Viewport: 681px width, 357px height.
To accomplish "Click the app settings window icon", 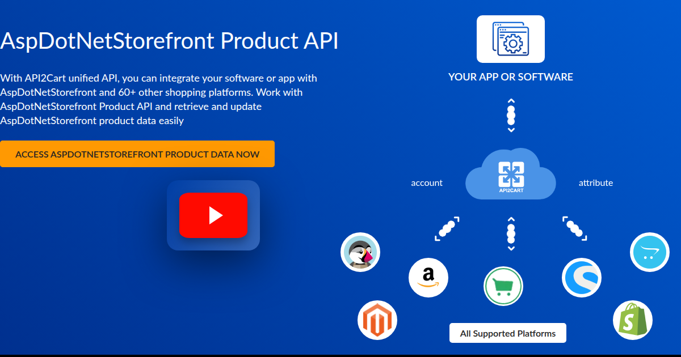I will coord(511,39).
